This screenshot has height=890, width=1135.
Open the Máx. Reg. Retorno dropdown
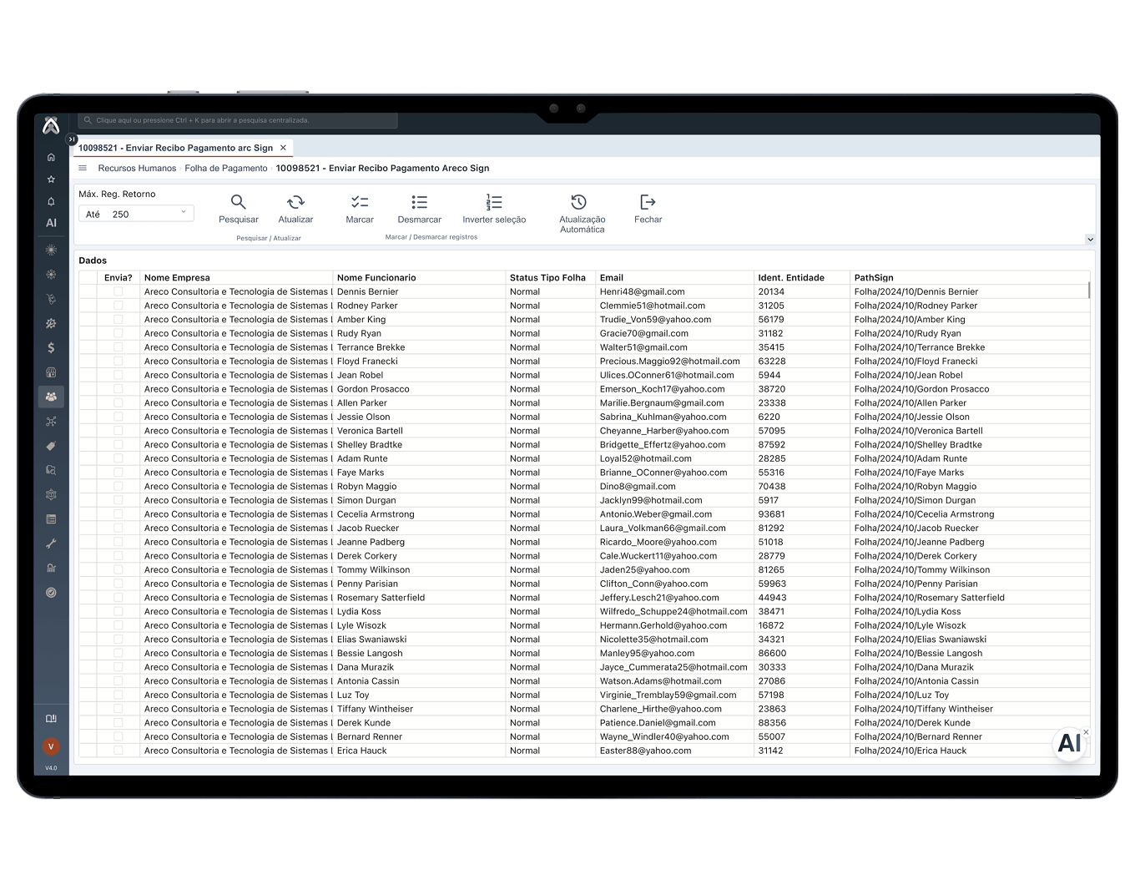tap(137, 214)
